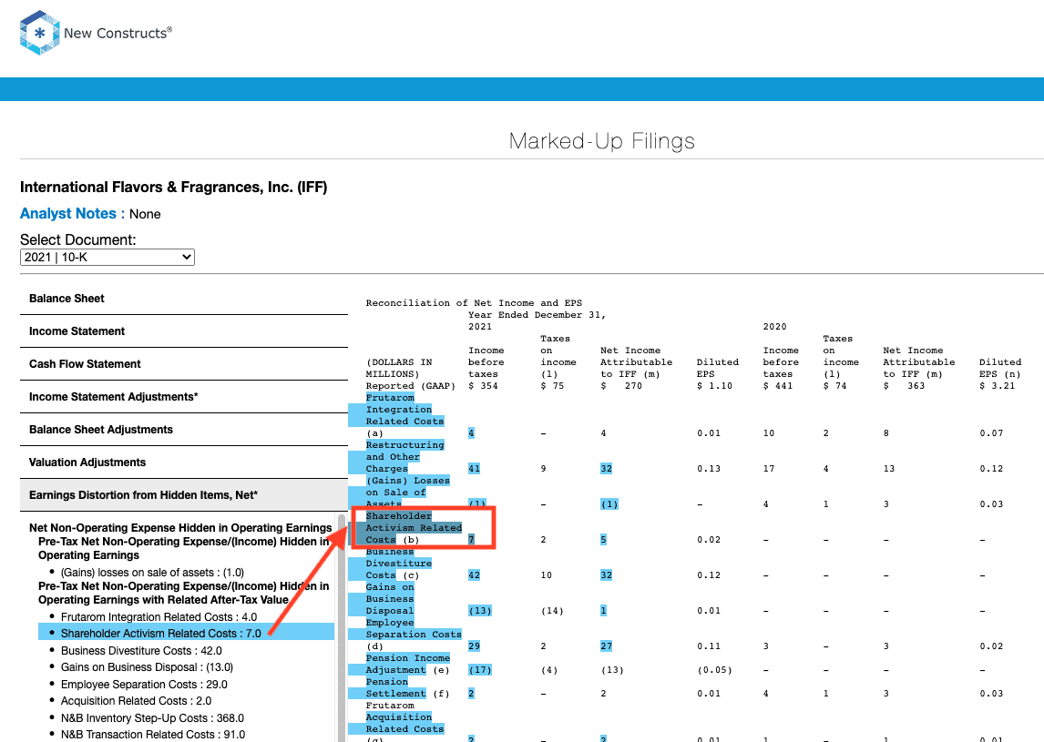
Task: Open the Cash Flow Statement section
Action: [184, 364]
